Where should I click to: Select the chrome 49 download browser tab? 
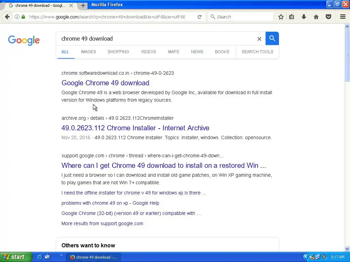(x=40, y=5)
